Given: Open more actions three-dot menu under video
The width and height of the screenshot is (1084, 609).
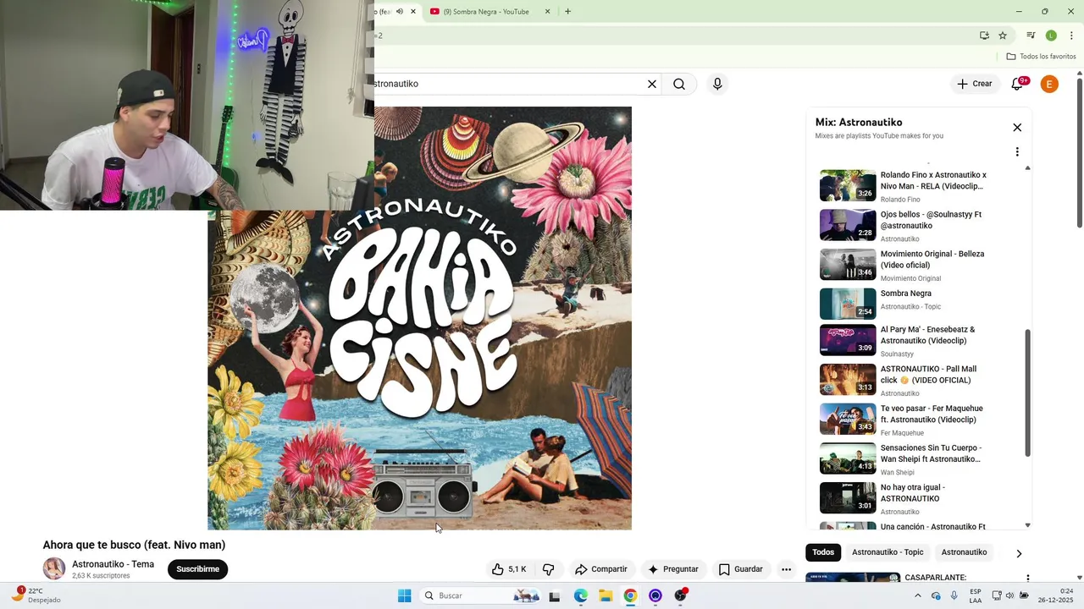Looking at the screenshot, I should [x=786, y=569].
